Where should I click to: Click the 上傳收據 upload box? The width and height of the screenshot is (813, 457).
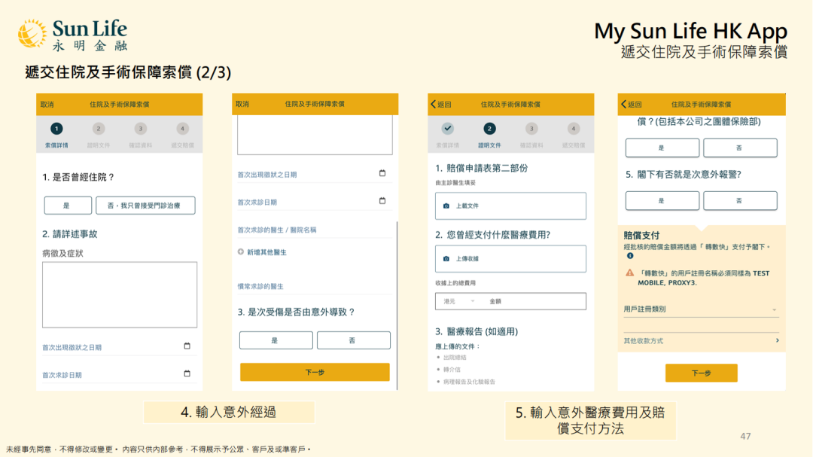(510, 259)
